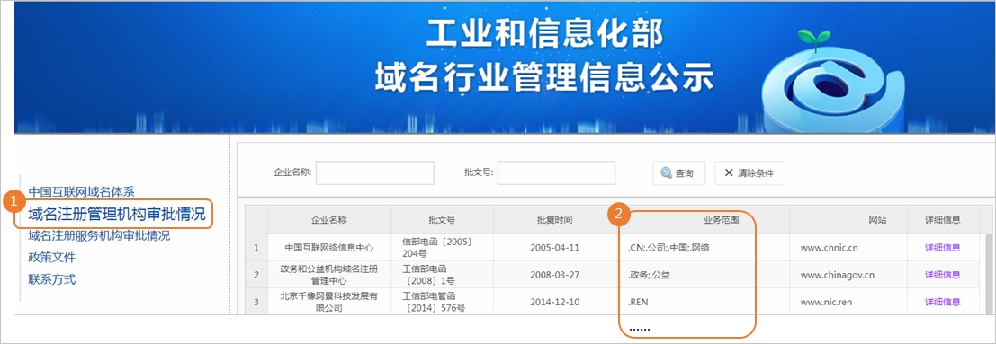996x344 pixels.
Task: Open 联系方式 in the sidebar
Action: (x=52, y=279)
